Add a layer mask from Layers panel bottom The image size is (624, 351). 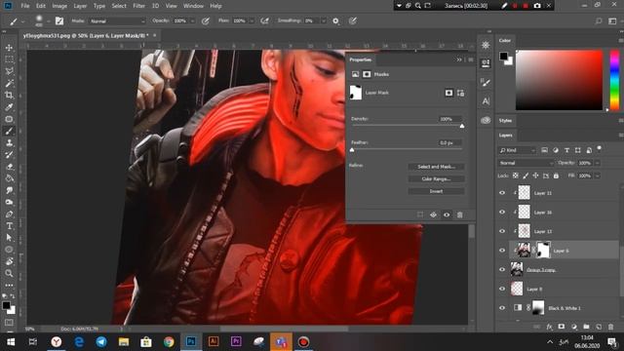click(x=562, y=327)
